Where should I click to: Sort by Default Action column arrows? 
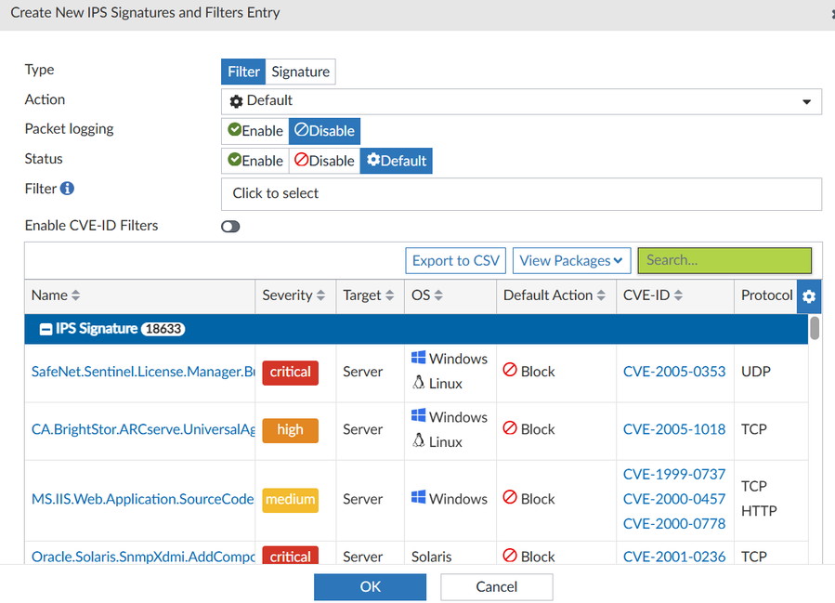click(x=601, y=295)
